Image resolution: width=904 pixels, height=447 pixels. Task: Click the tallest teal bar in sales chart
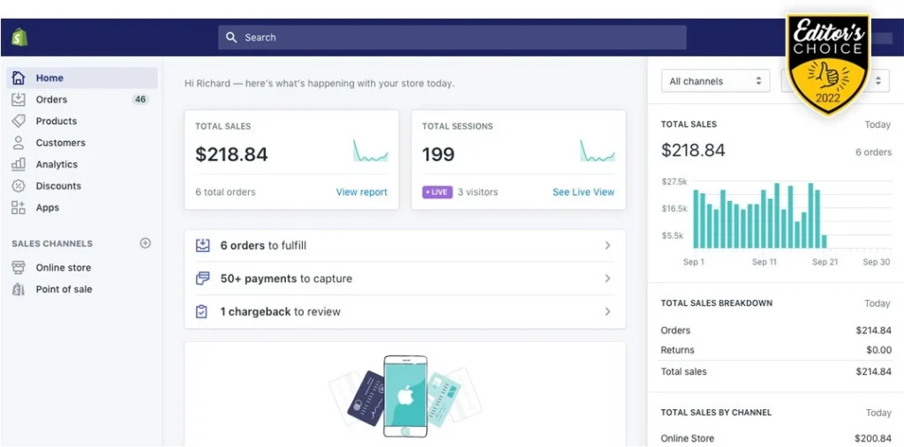click(x=777, y=215)
